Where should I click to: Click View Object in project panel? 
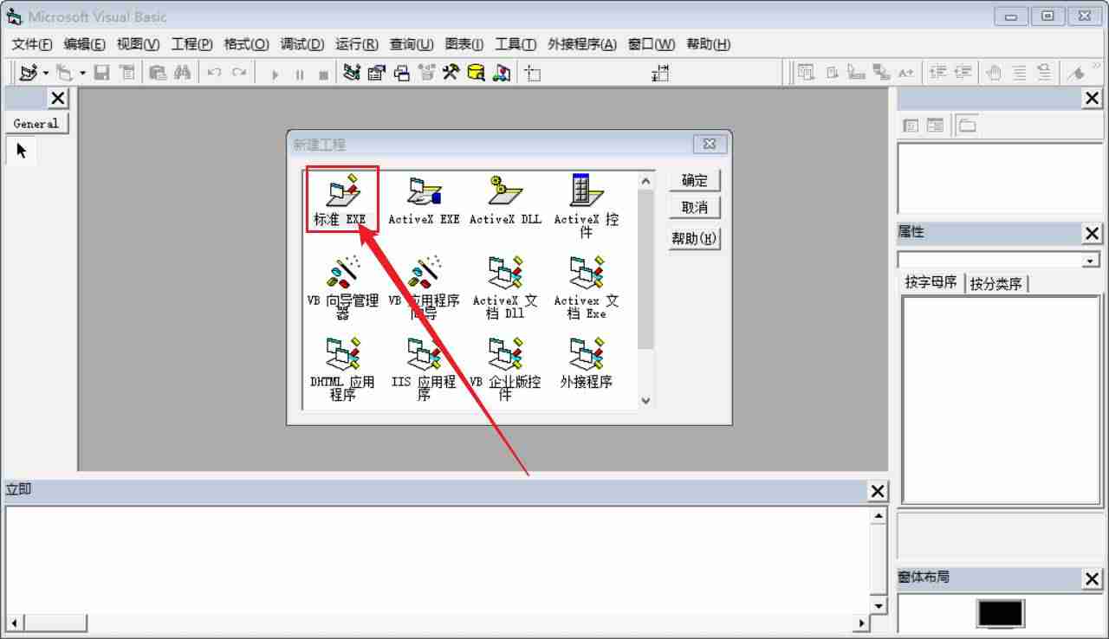[x=935, y=126]
